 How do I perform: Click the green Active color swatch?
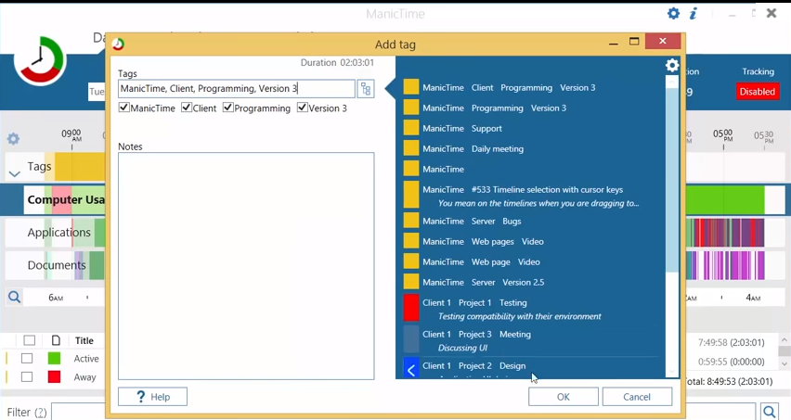point(54,359)
